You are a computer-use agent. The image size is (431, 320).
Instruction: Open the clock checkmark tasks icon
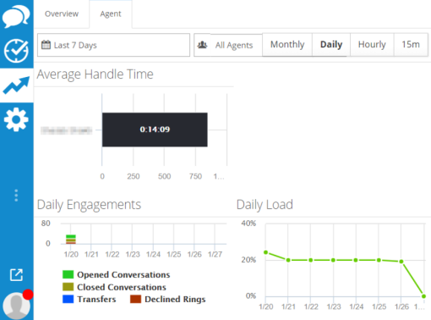tap(16, 51)
